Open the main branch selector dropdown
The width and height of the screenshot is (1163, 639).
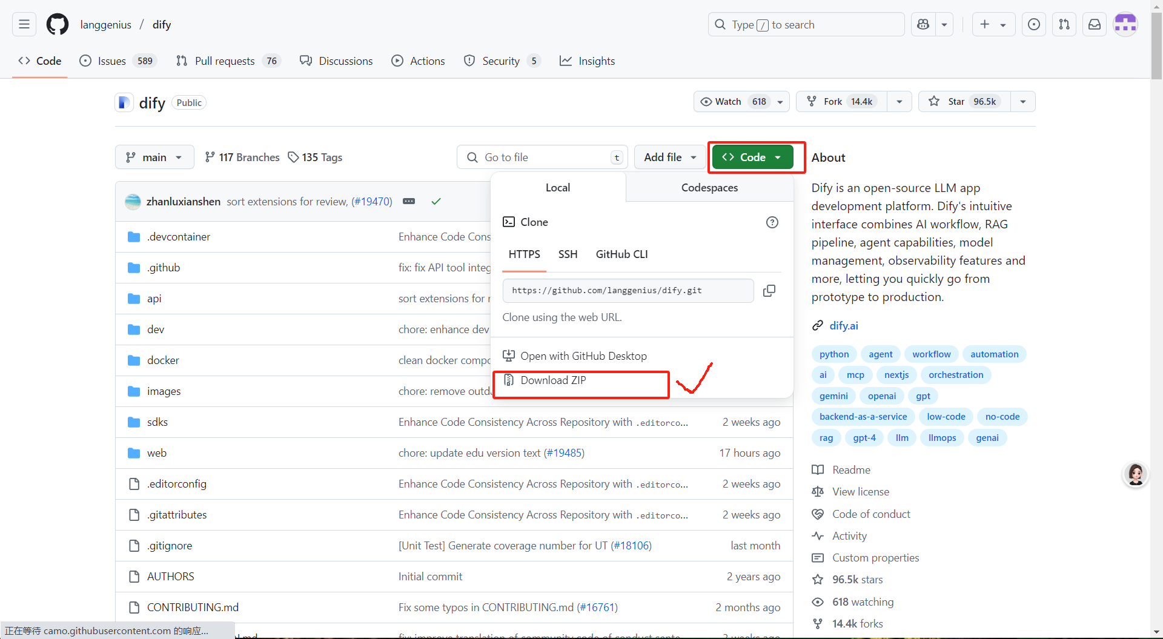click(154, 157)
